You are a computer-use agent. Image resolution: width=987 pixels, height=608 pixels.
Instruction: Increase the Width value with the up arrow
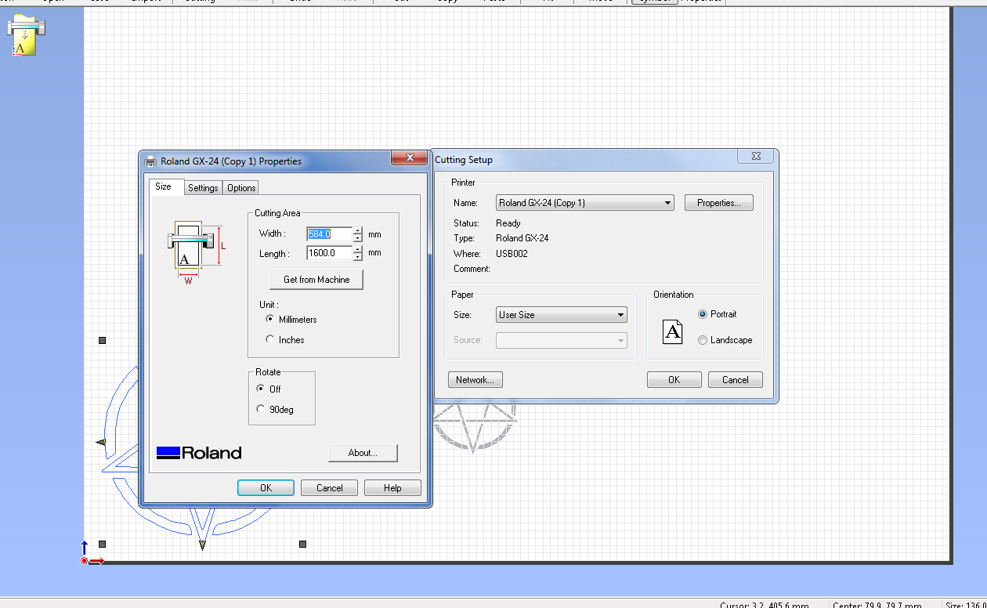[x=358, y=230]
